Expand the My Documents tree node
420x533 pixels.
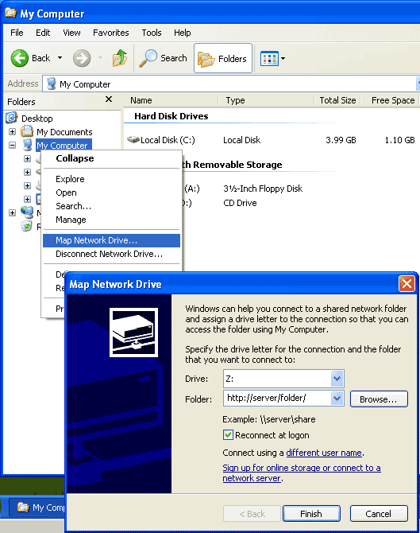12,131
